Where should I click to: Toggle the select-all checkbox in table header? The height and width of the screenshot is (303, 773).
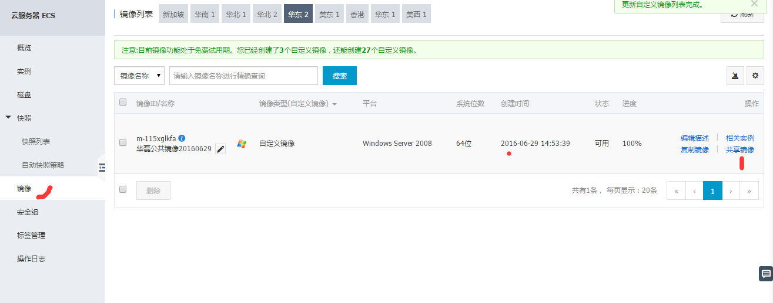(x=123, y=102)
